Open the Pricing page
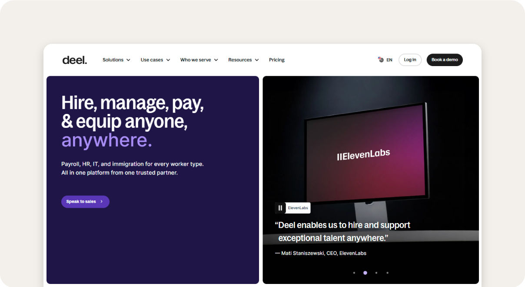 [x=276, y=60]
